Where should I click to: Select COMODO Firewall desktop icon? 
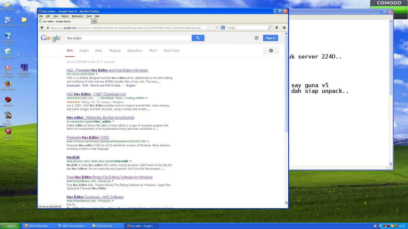click(8, 134)
